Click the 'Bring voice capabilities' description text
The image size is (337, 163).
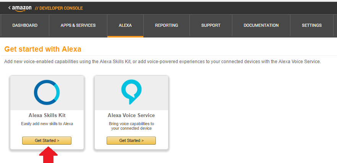131,126
